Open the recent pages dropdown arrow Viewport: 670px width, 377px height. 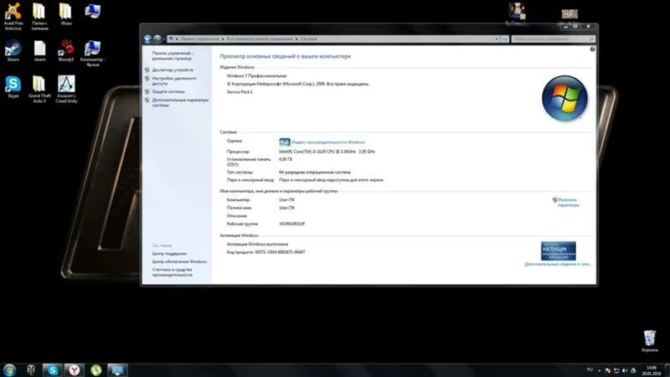click(164, 39)
